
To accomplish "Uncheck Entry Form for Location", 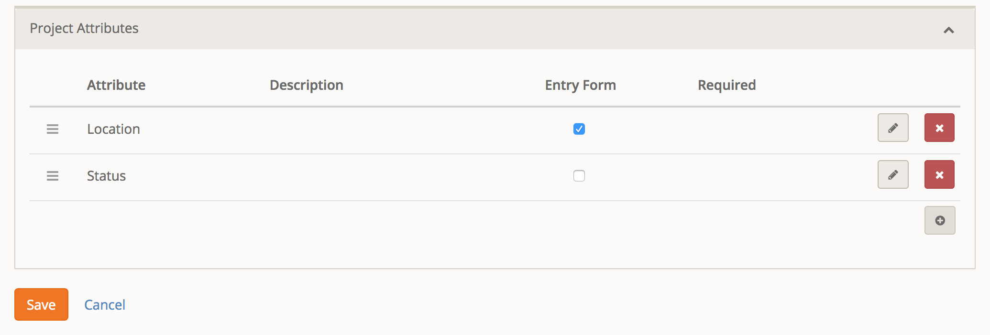I will (x=579, y=129).
